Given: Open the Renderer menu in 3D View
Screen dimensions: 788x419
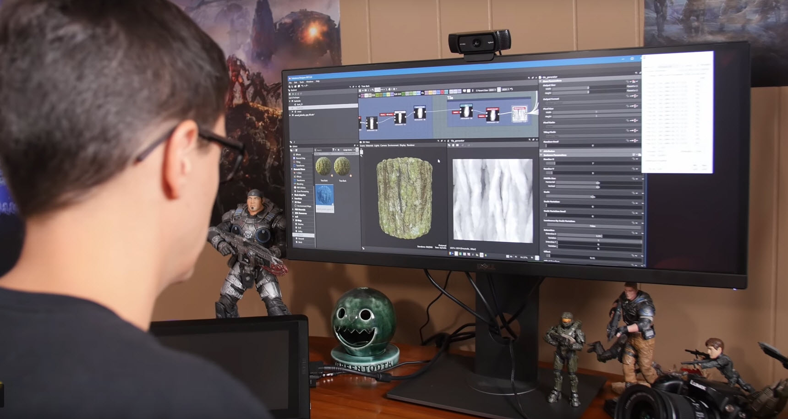Looking at the screenshot, I should (x=410, y=145).
